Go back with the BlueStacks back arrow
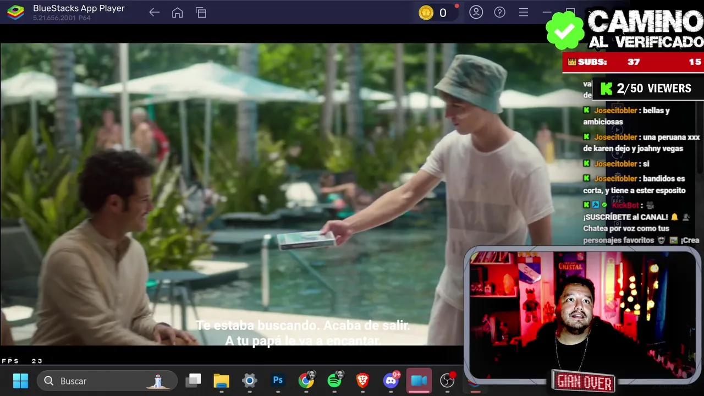704x396 pixels. 154,13
